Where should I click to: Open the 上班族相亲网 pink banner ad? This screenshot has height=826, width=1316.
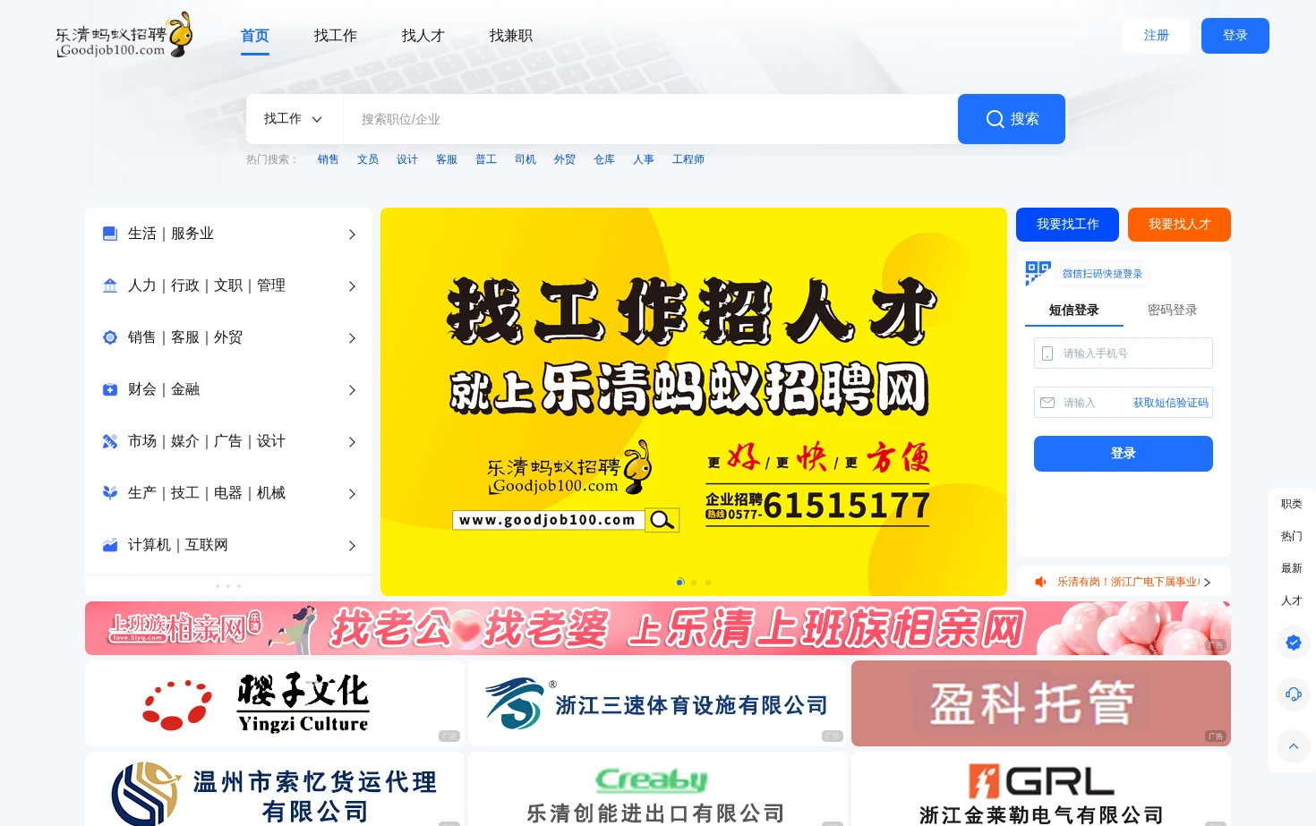click(x=658, y=628)
